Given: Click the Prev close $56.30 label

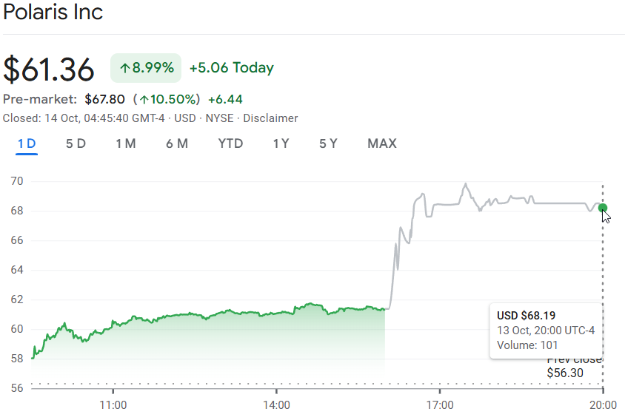Looking at the screenshot, I should pos(570,367).
